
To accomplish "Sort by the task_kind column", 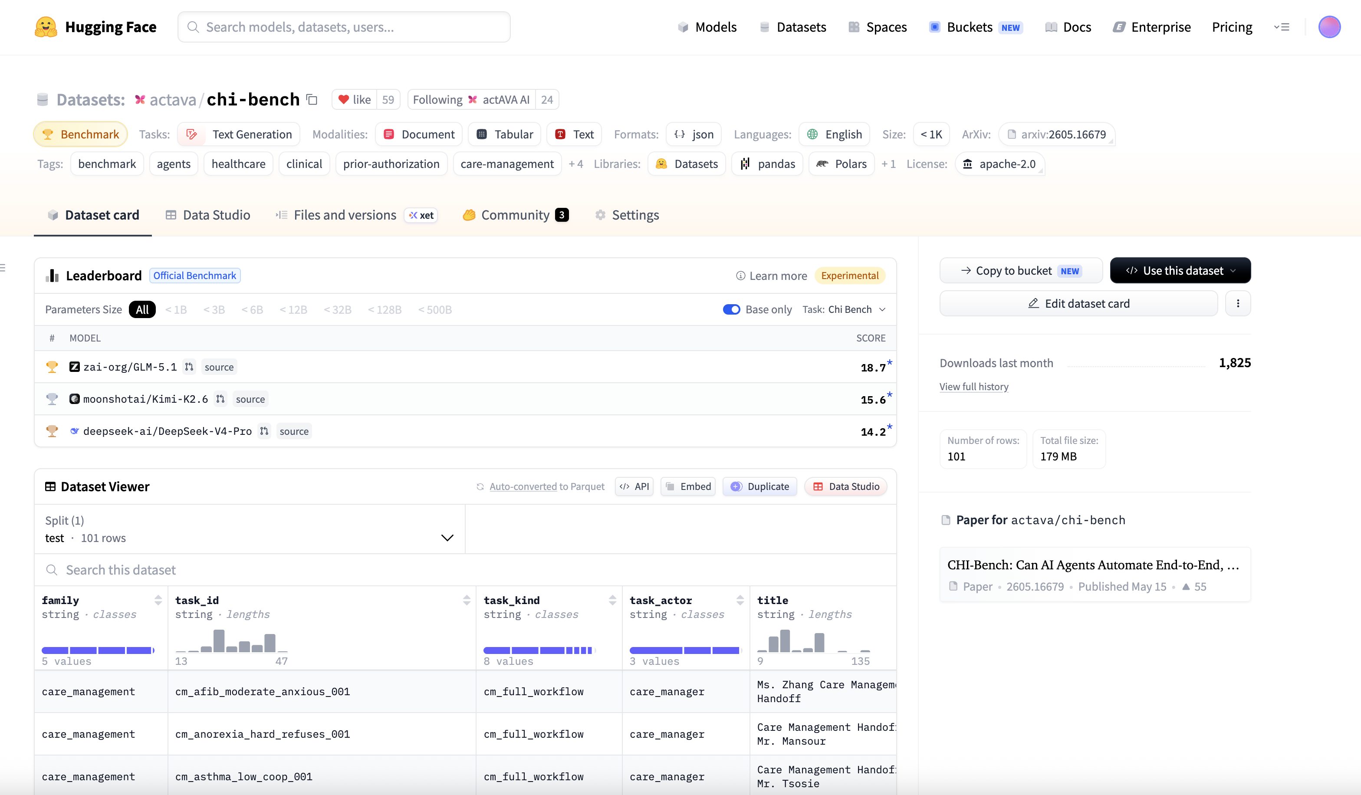I will pos(612,600).
